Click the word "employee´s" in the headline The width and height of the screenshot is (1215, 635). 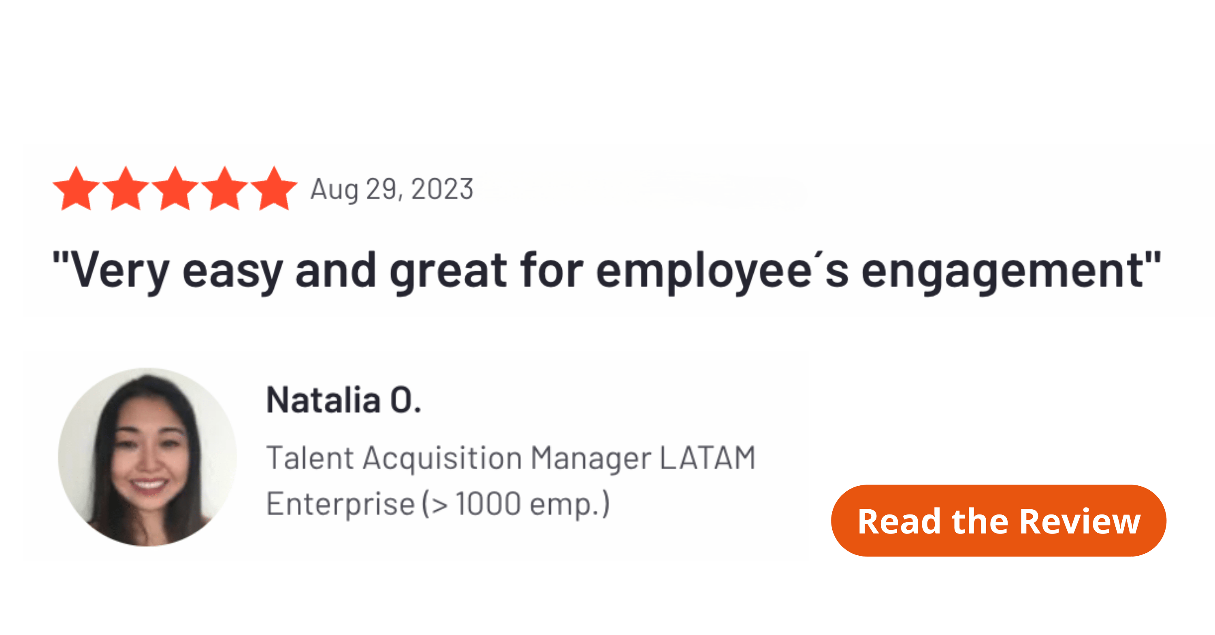[x=722, y=271]
